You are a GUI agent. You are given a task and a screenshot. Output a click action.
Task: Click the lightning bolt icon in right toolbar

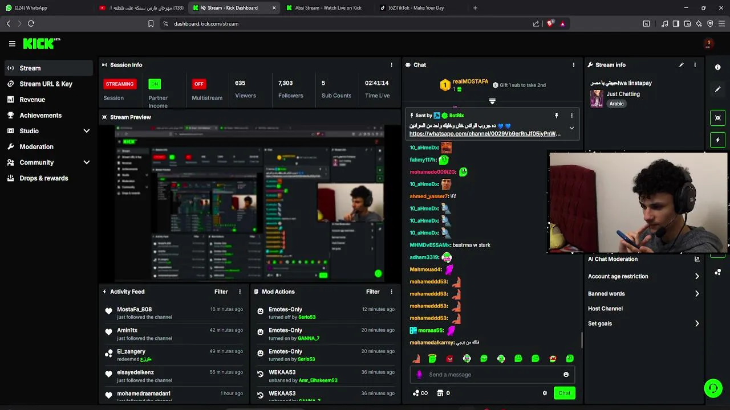pyautogui.click(x=718, y=140)
